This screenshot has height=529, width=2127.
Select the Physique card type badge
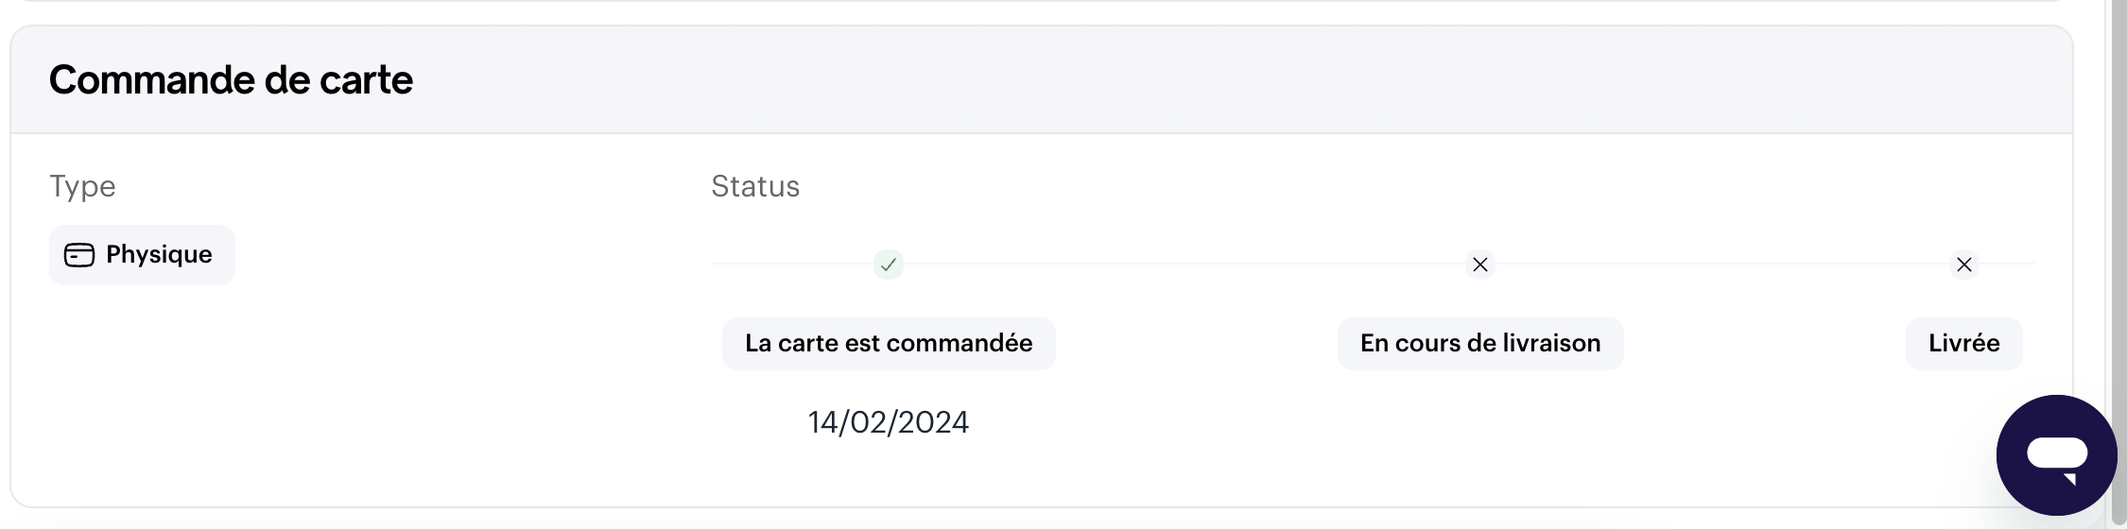142,255
